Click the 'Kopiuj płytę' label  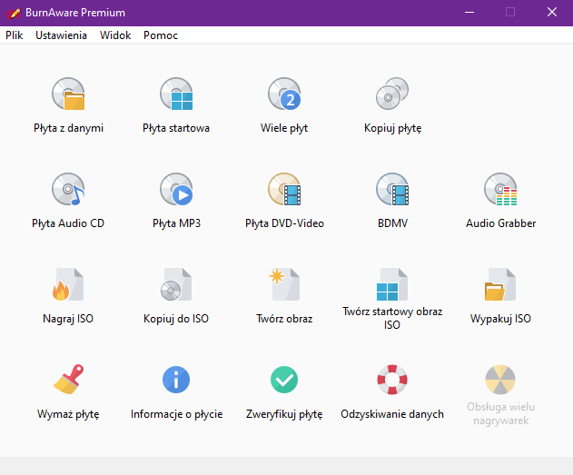point(393,128)
